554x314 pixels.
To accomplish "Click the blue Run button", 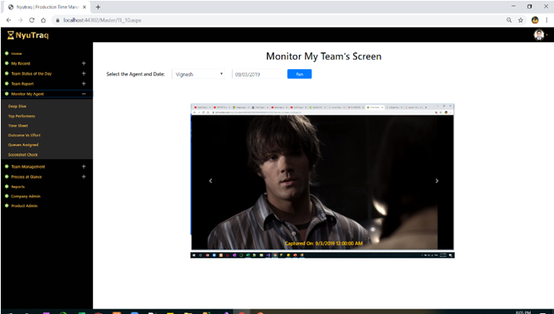I will pos(300,74).
